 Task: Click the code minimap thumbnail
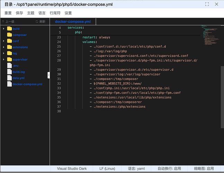click(210, 35)
